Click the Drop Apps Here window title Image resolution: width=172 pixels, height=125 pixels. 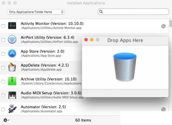pyautogui.click(x=125, y=40)
